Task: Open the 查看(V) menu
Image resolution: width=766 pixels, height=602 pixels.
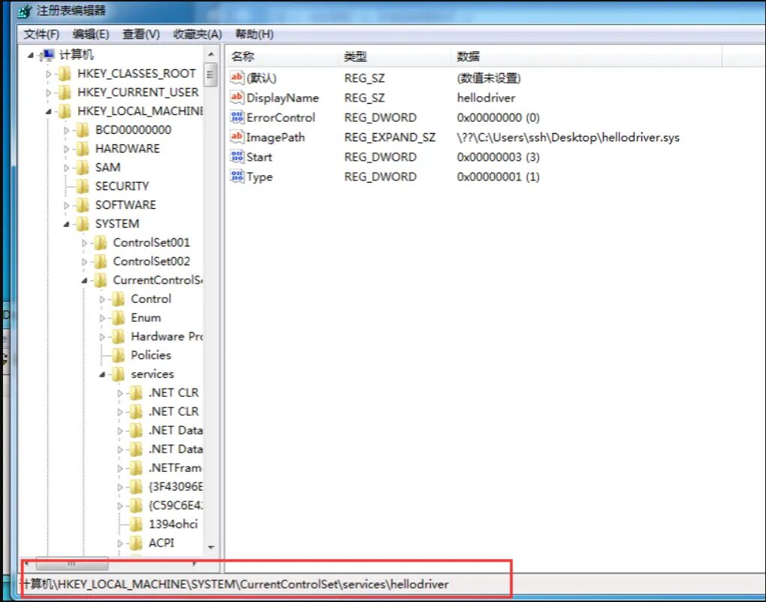Action: pos(141,35)
